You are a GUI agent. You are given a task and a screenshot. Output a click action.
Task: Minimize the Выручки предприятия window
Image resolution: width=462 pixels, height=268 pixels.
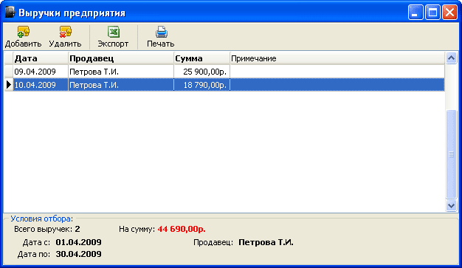click(x=416, y=13)
